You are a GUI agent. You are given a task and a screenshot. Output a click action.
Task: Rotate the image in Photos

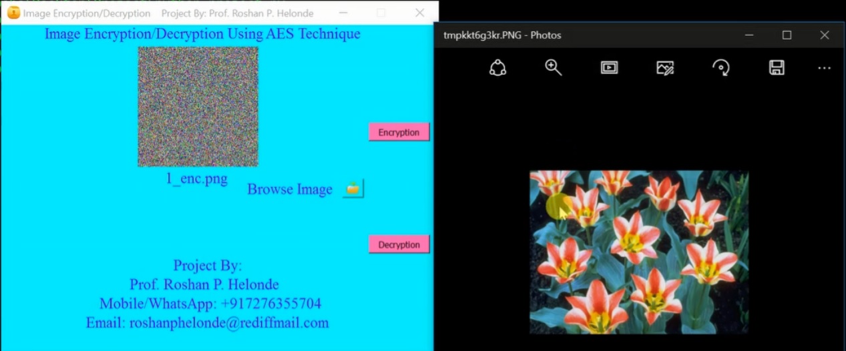pos(721,67)
